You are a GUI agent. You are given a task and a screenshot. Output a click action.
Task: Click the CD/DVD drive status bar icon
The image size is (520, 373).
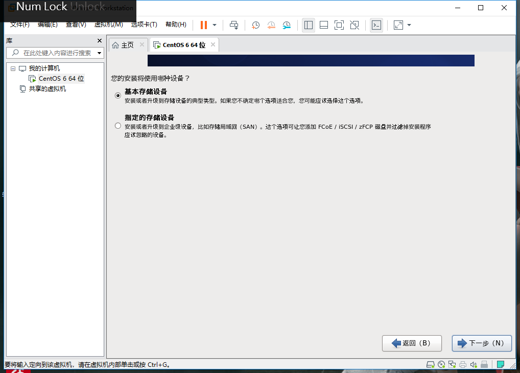click(441, 365)
